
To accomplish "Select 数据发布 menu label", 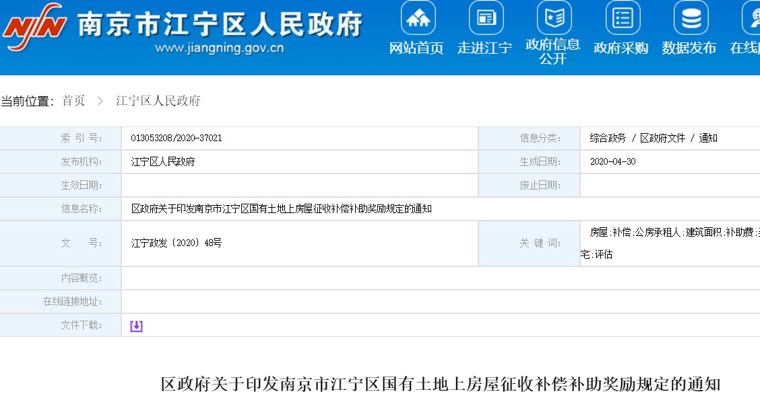I will click(689, 48).
